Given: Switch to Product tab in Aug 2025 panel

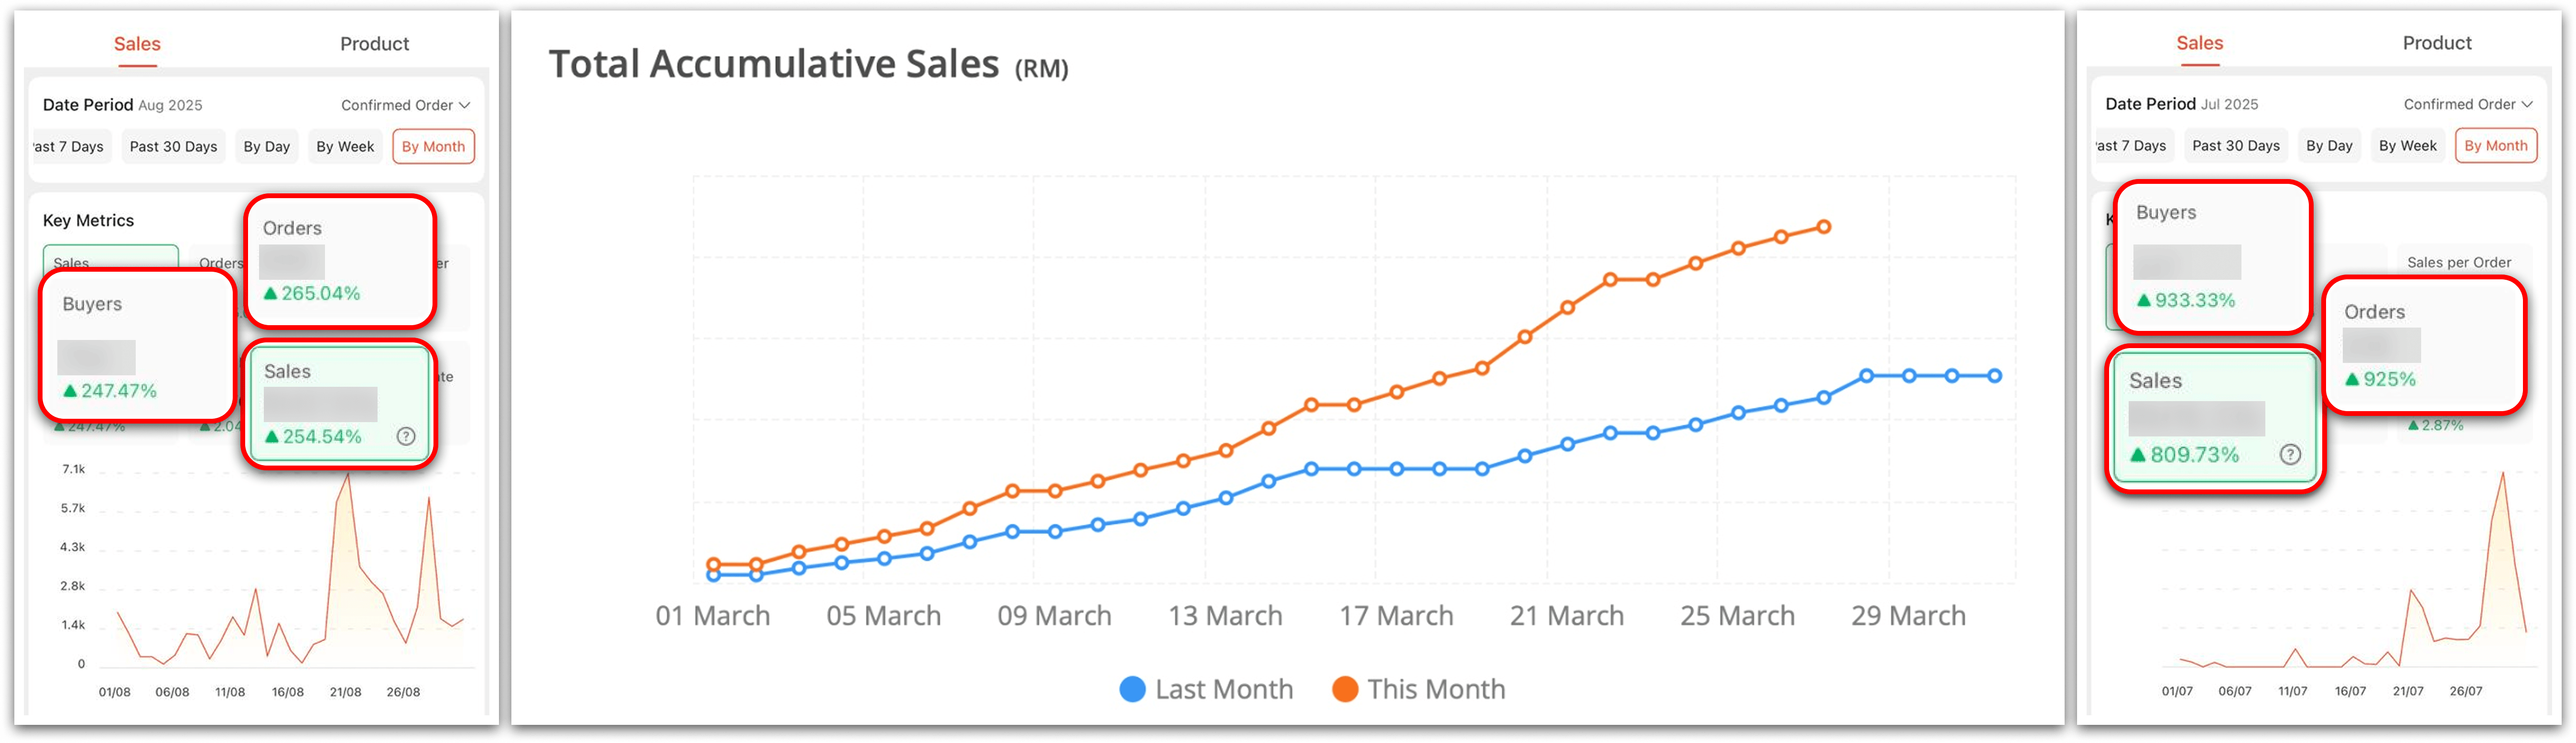Looking at the screenshot, I should click(x=374, y=44).
